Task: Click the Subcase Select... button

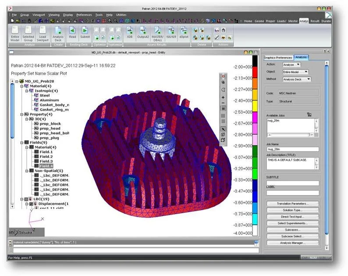Action: click(x=293, y=236)
